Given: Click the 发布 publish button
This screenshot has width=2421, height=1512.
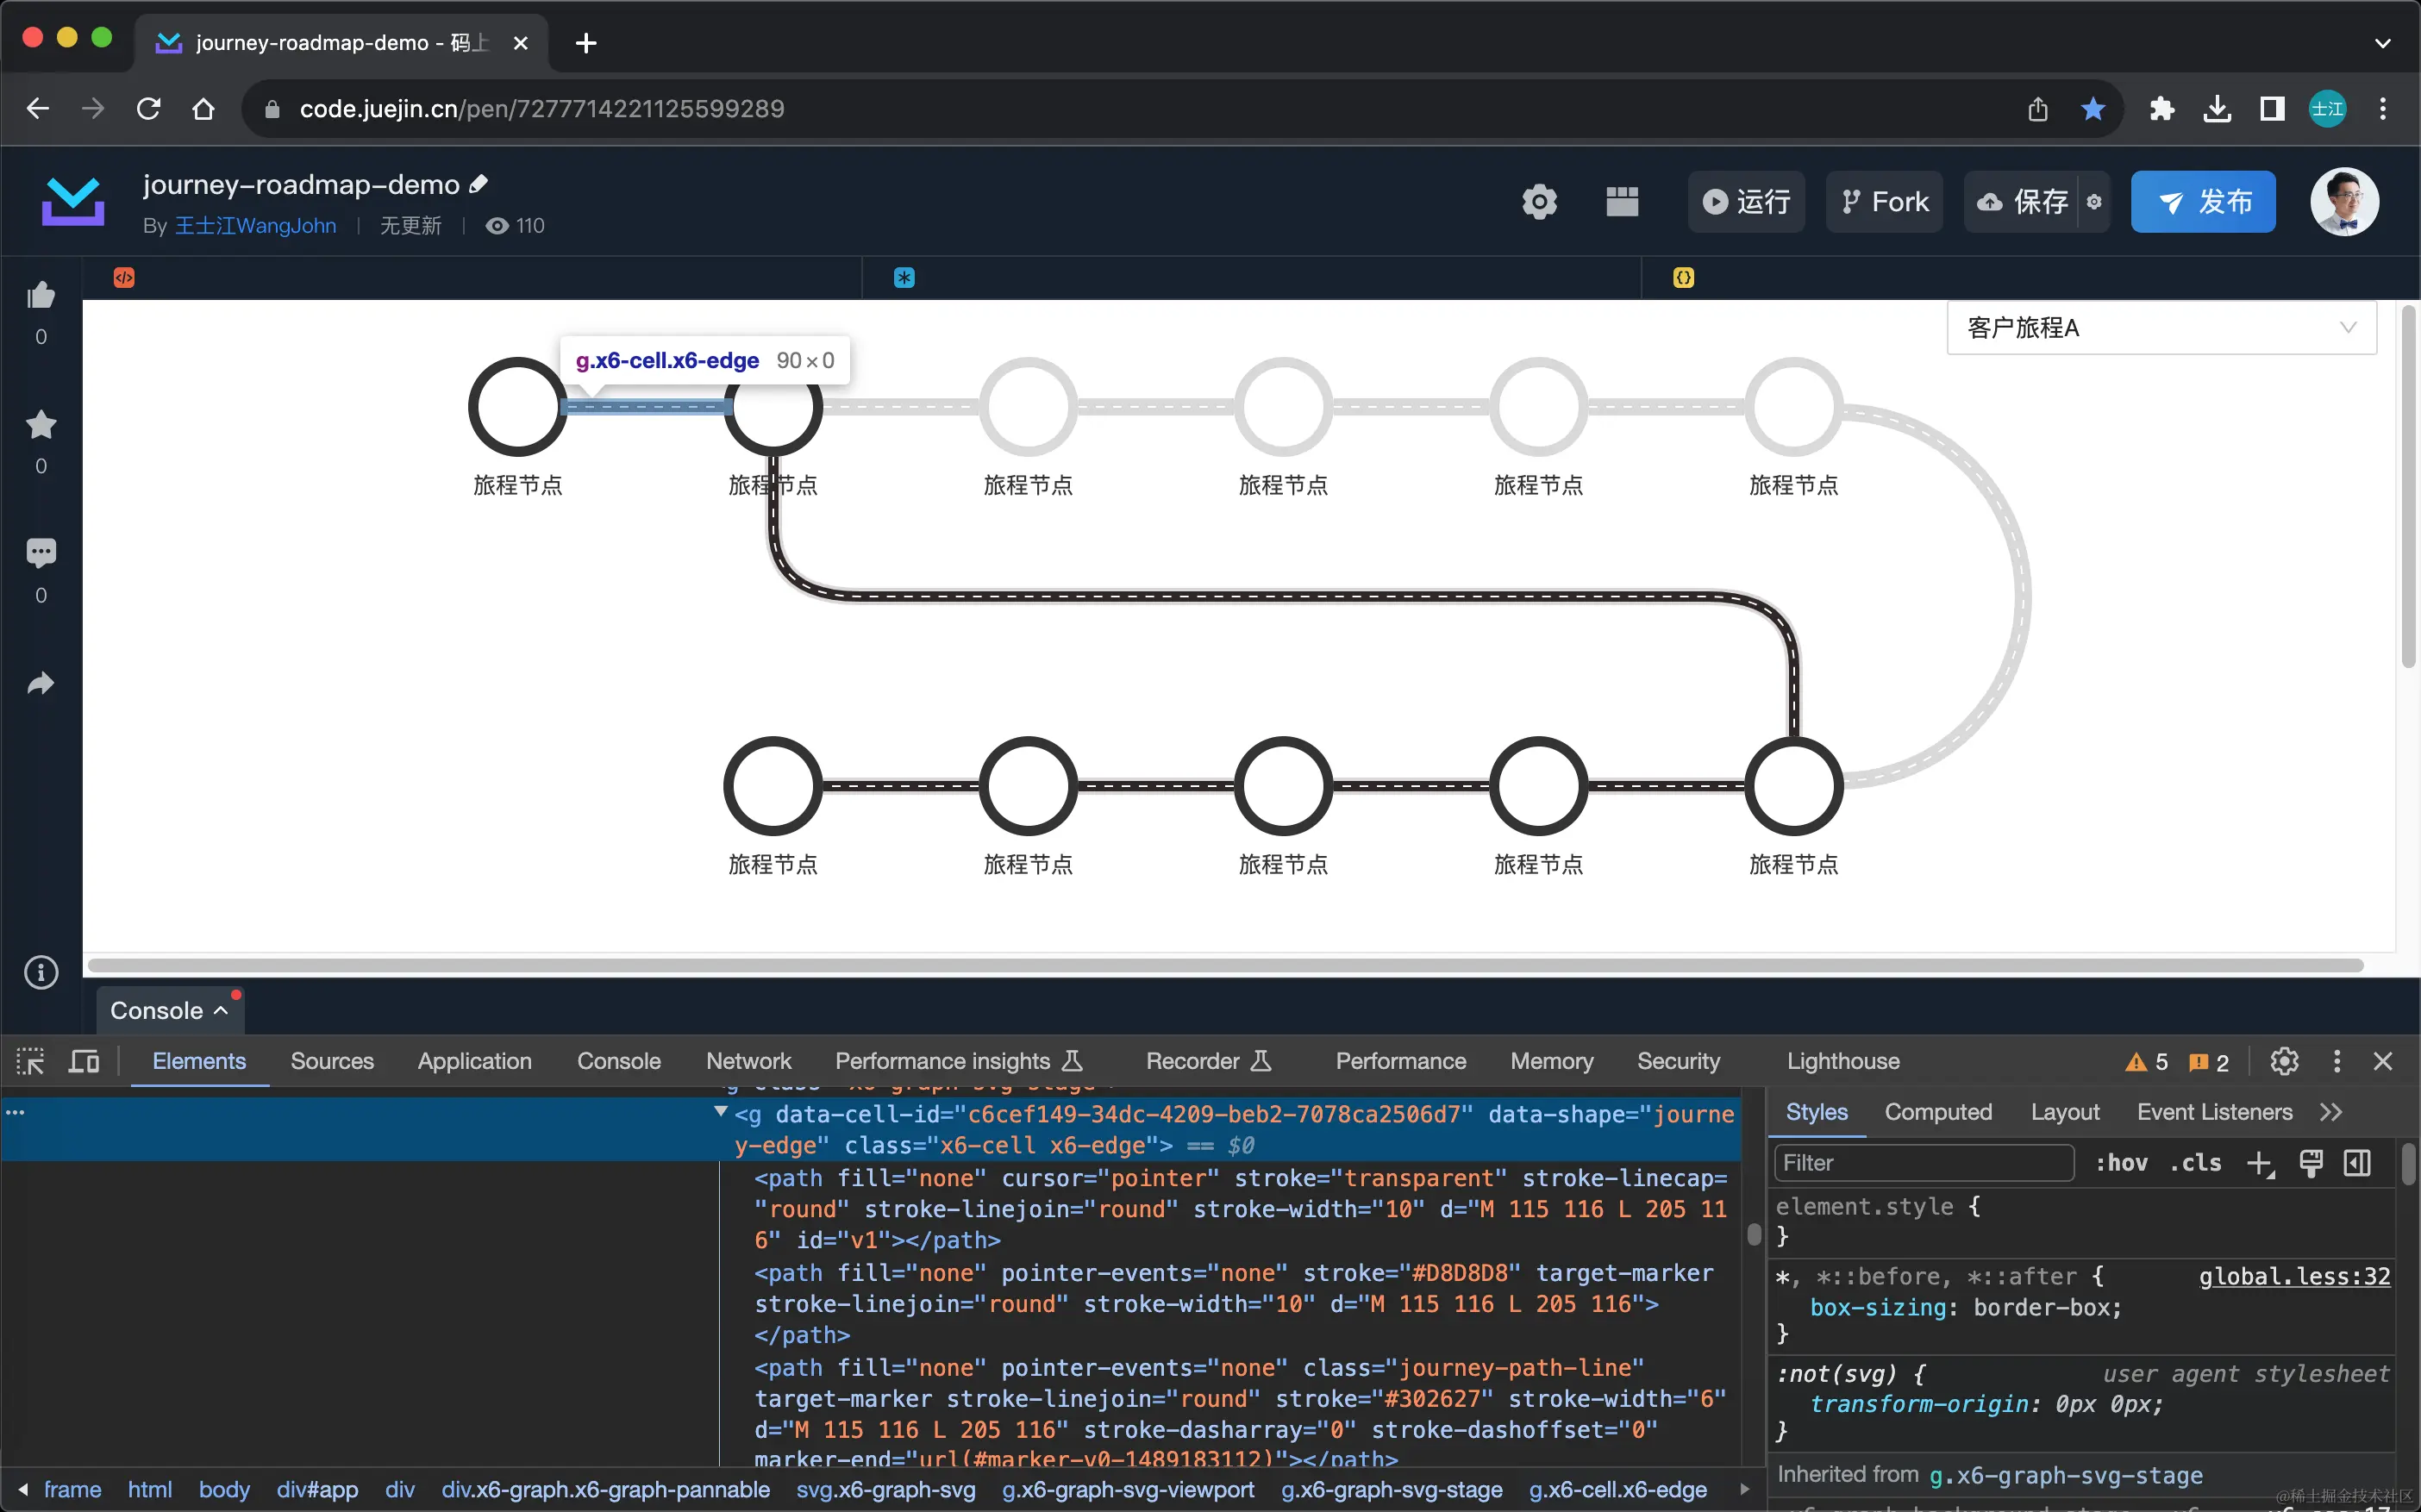Looking at the screenshot, I should point(2203,201).
